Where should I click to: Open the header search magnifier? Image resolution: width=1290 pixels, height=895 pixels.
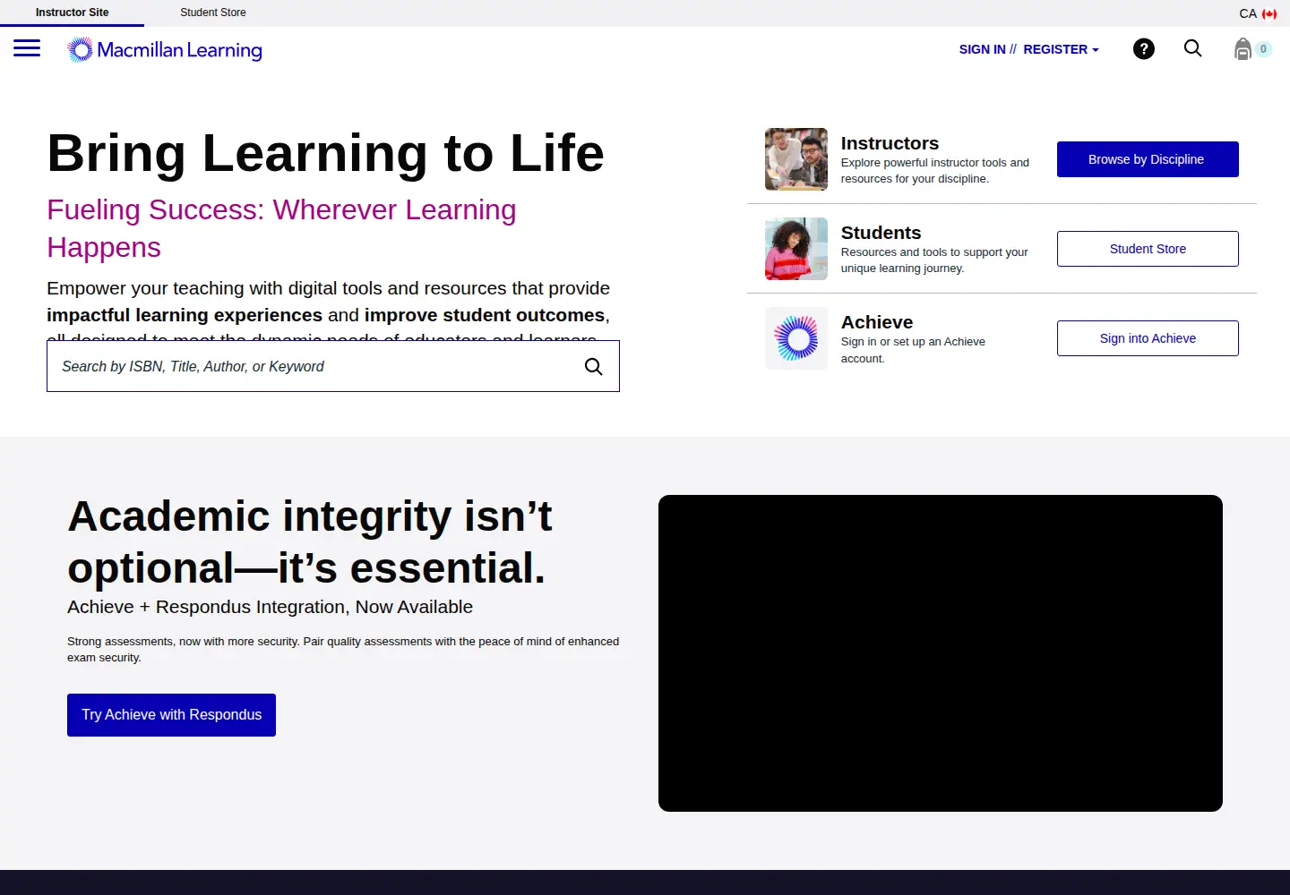coord(1193,48)
